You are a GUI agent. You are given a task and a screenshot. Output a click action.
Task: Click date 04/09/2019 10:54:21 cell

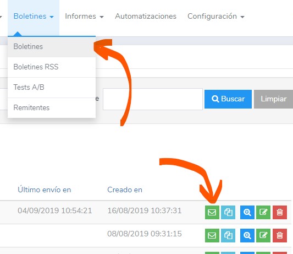tap(55, 210)
